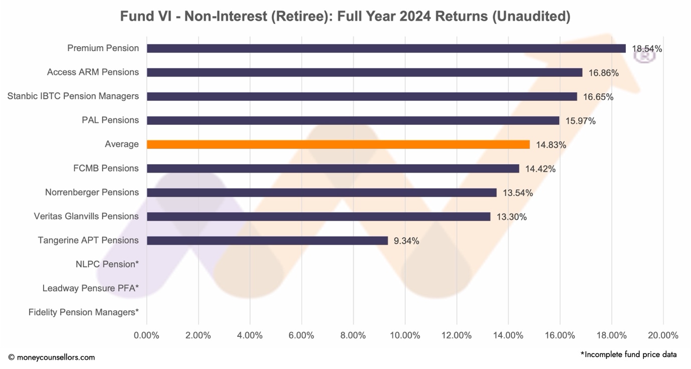
Task: Click the 20.00% x-axis tick label
Action: [x=663, y=335]
